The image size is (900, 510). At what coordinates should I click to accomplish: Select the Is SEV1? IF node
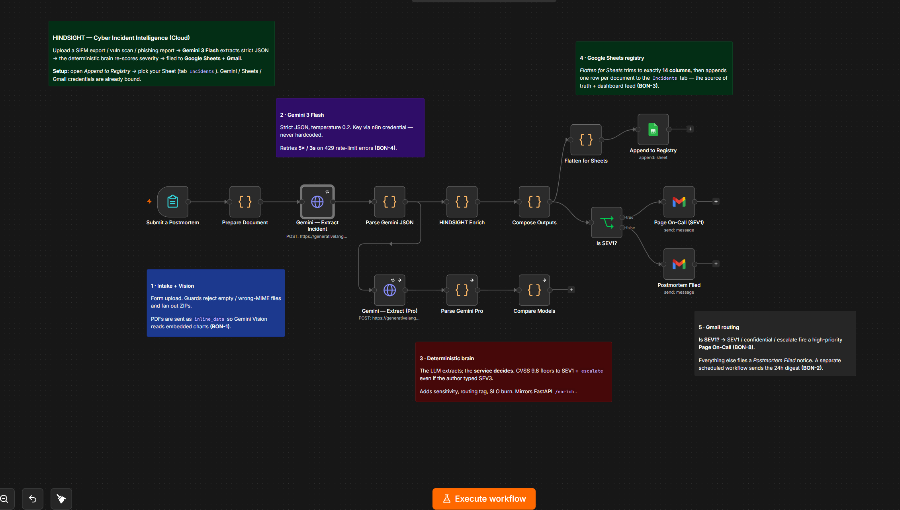[607, 222]
